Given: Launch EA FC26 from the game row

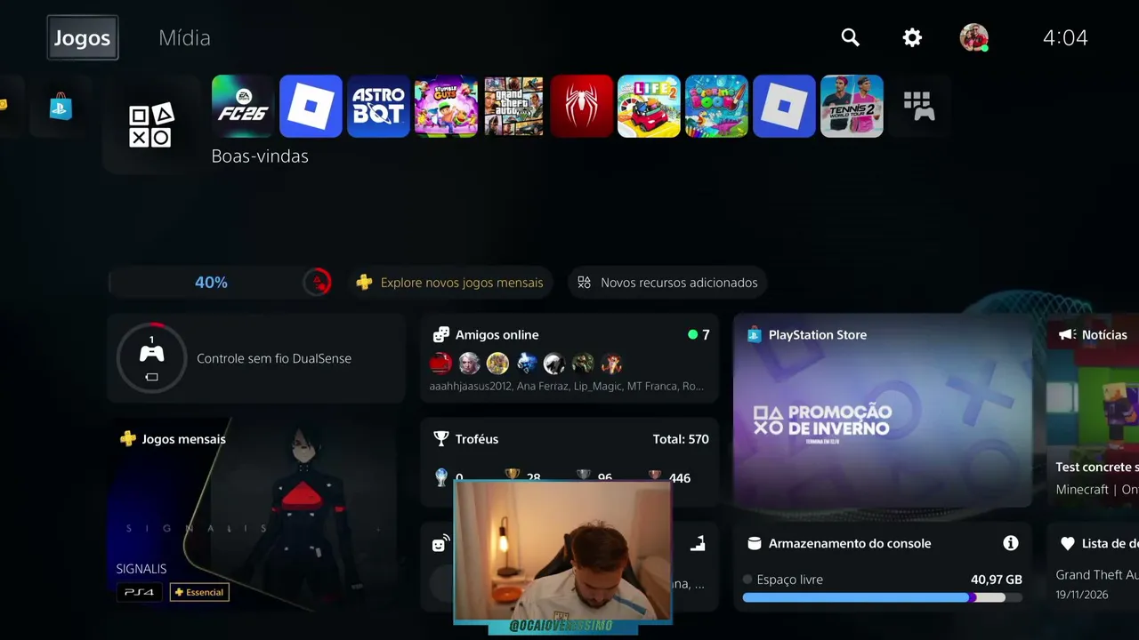Looking at the screenshot, I should coord(243,106).
